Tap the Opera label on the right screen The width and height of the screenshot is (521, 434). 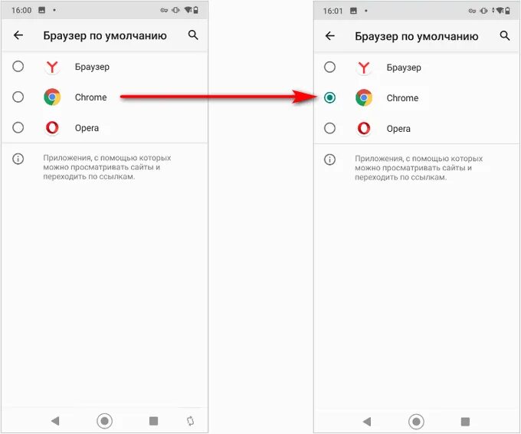pyautogui.click(x=398, y=129)
